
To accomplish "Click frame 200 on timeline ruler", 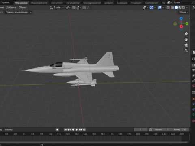I will [138, 134].
